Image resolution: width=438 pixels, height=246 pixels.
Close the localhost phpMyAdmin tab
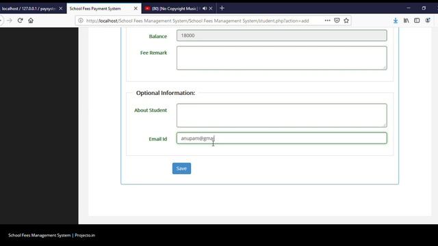pyautogui.click(x=61, y=8)
